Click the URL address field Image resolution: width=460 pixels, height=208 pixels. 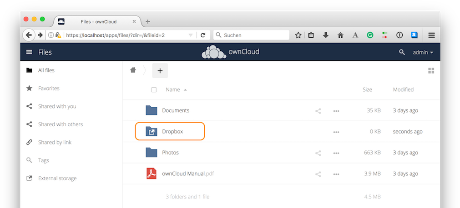click(126, 35)
